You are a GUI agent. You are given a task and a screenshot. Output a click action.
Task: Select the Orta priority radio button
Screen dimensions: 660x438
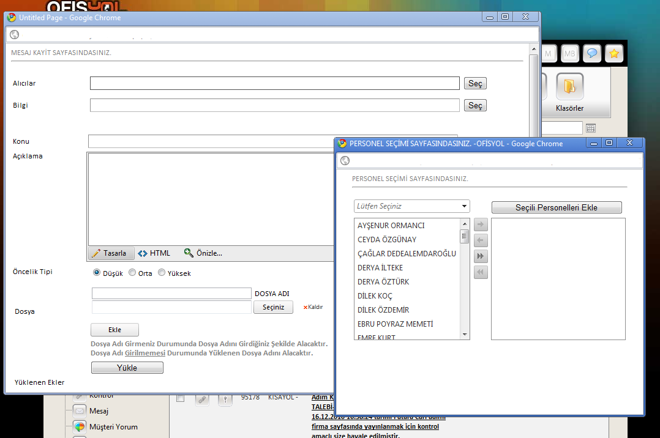(x=132, y=273)
